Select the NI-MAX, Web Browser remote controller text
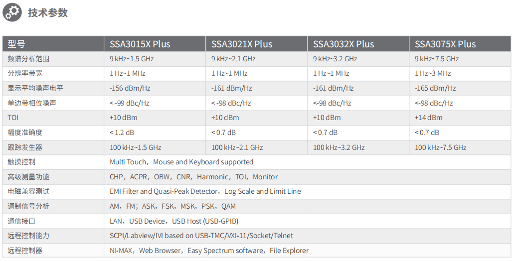 click(x=209, y=251)
